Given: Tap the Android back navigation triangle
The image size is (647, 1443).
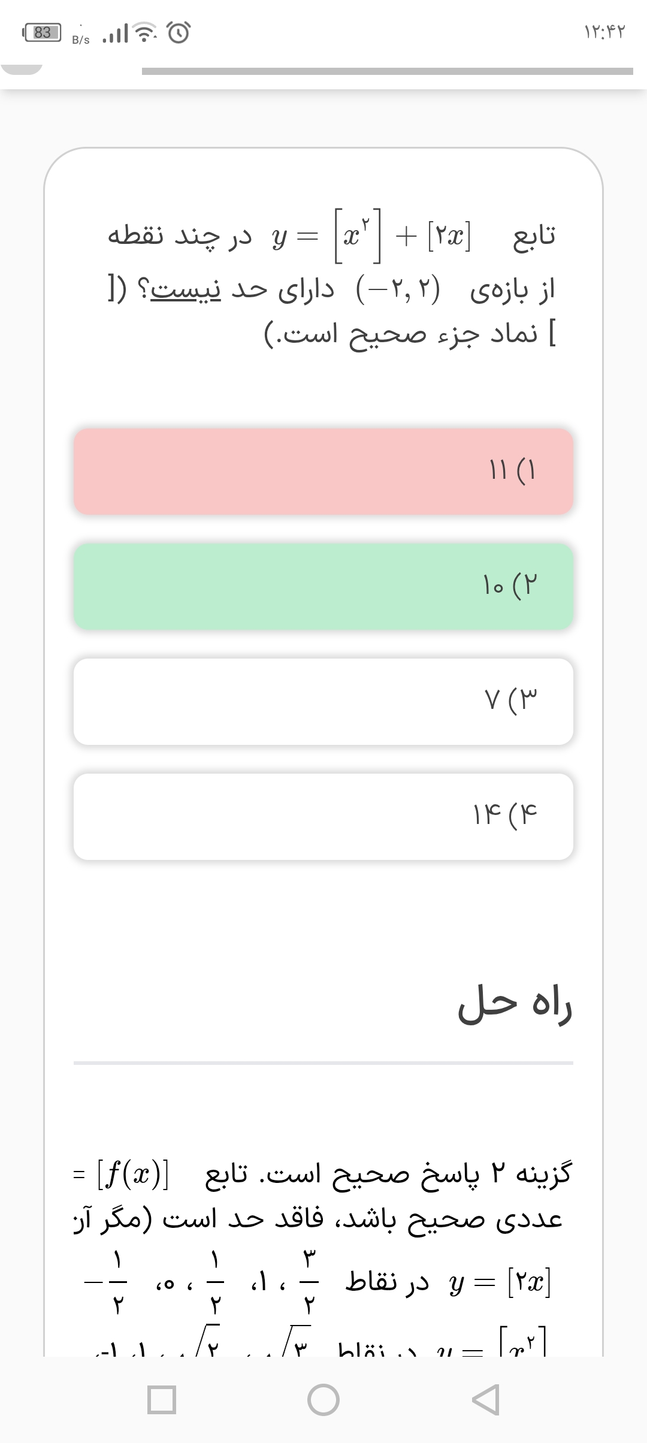Looking at the screenshot, I should tap(486, 1400).
